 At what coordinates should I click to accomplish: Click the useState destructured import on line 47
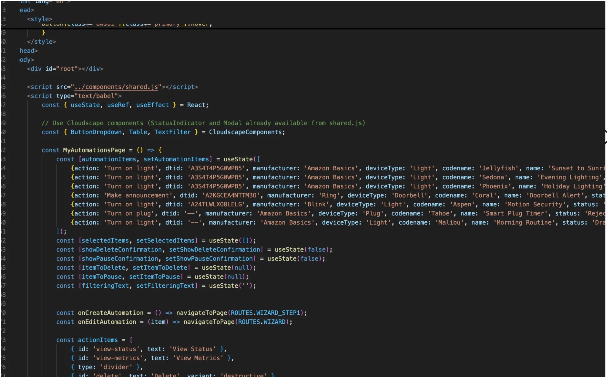(x=85, y=105)
